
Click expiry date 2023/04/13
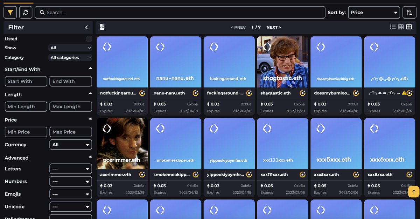[188, 192]
